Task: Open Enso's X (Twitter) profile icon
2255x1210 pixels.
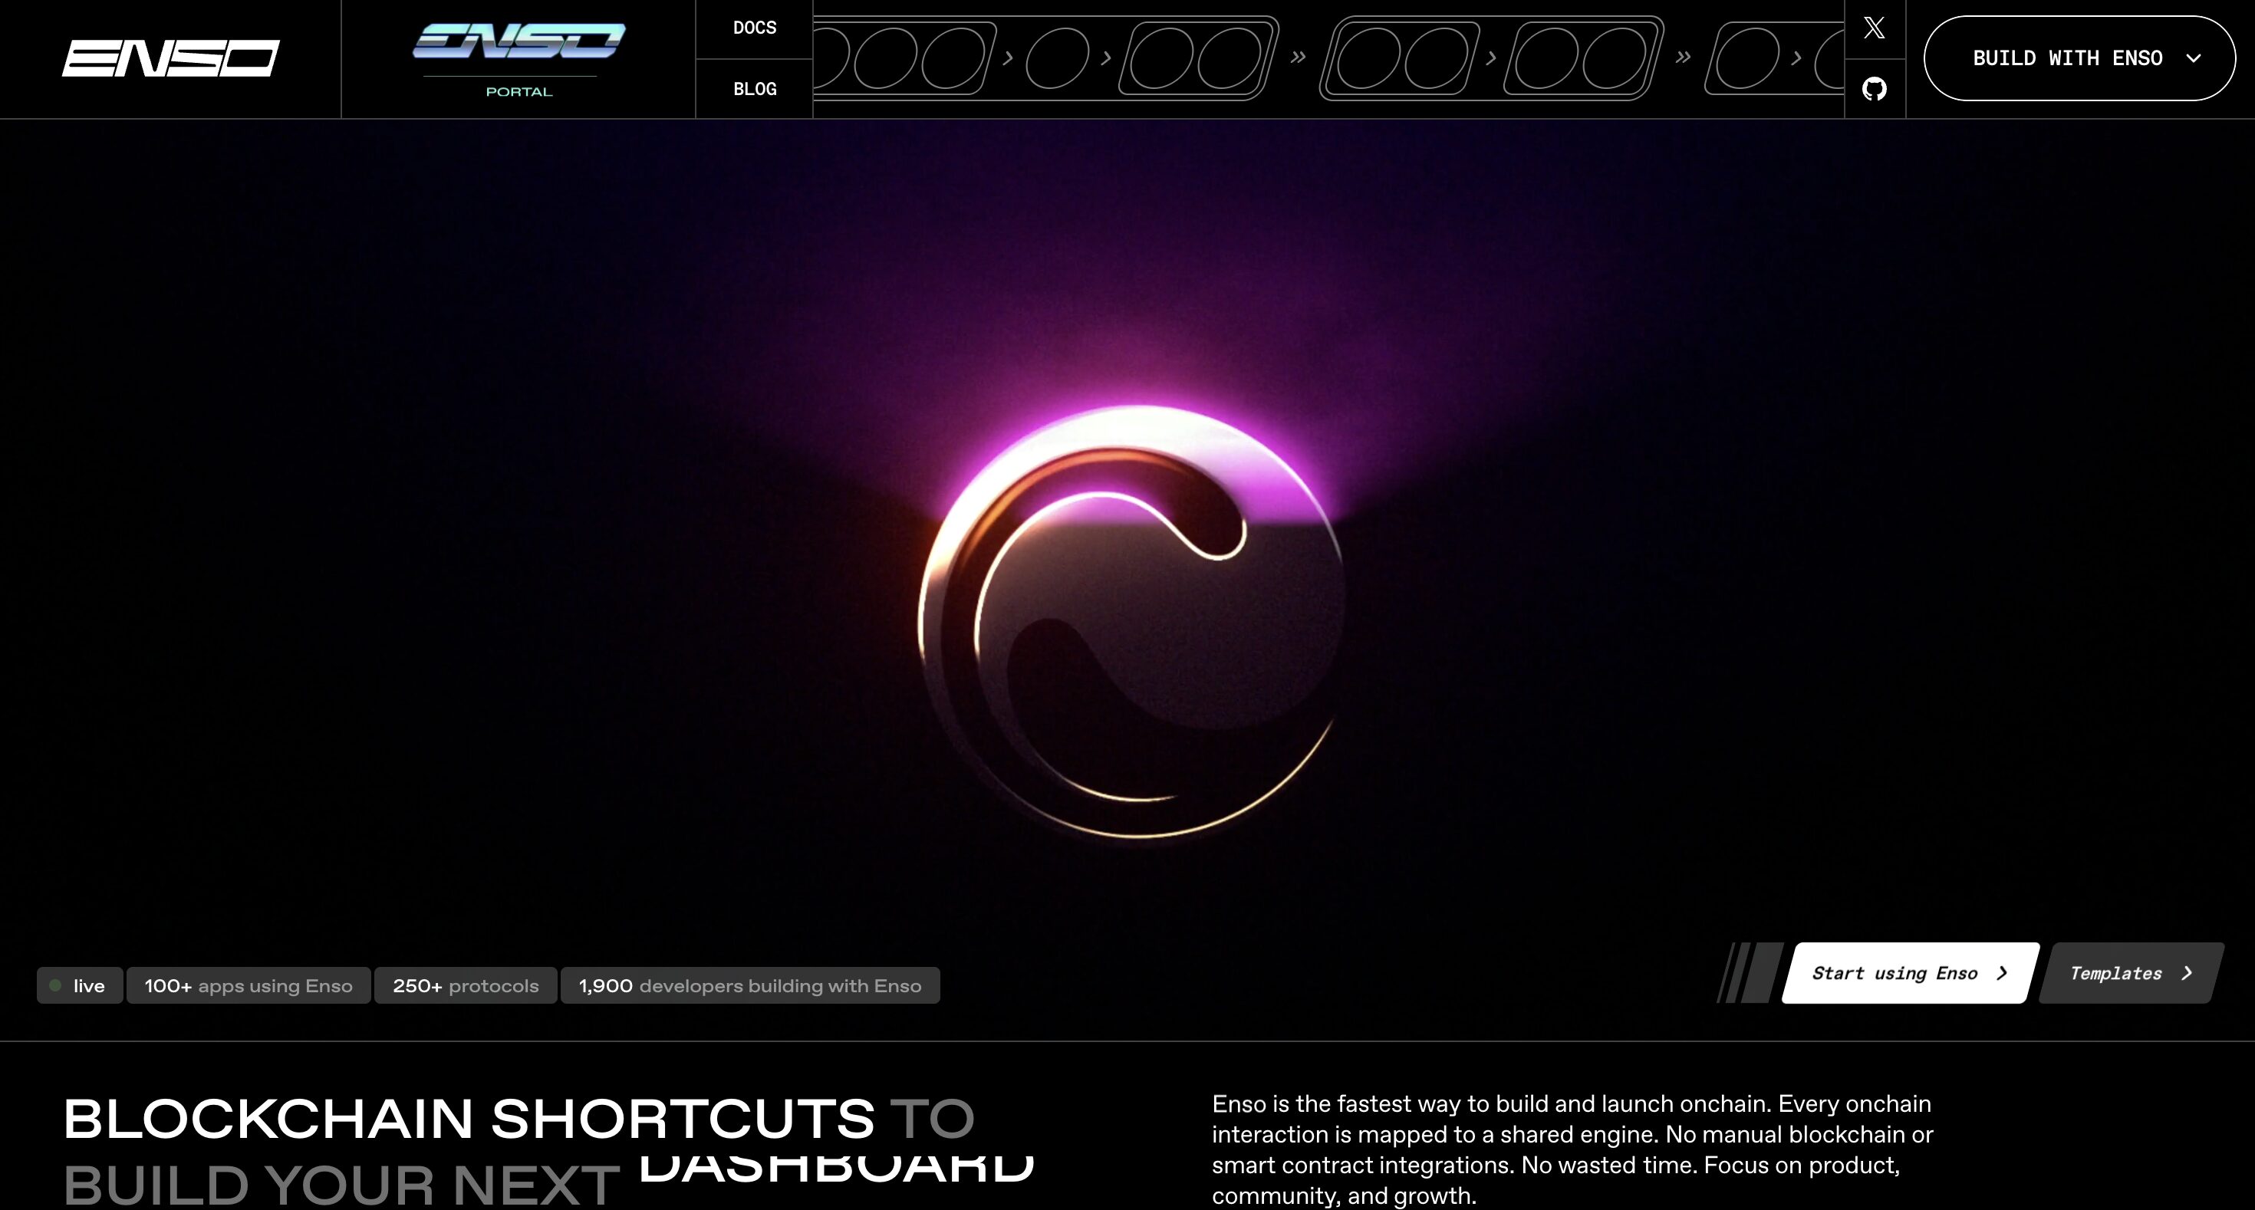Action: click(1875, 28)
